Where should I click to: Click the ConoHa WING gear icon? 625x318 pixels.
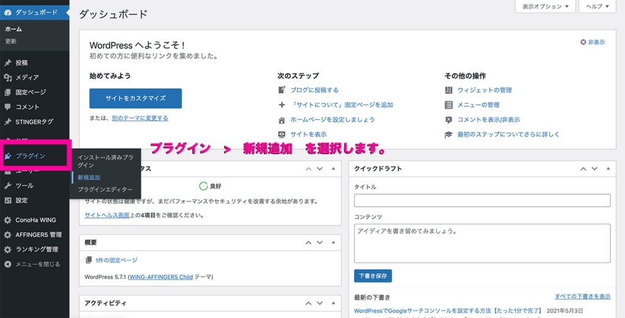point(7,220)
